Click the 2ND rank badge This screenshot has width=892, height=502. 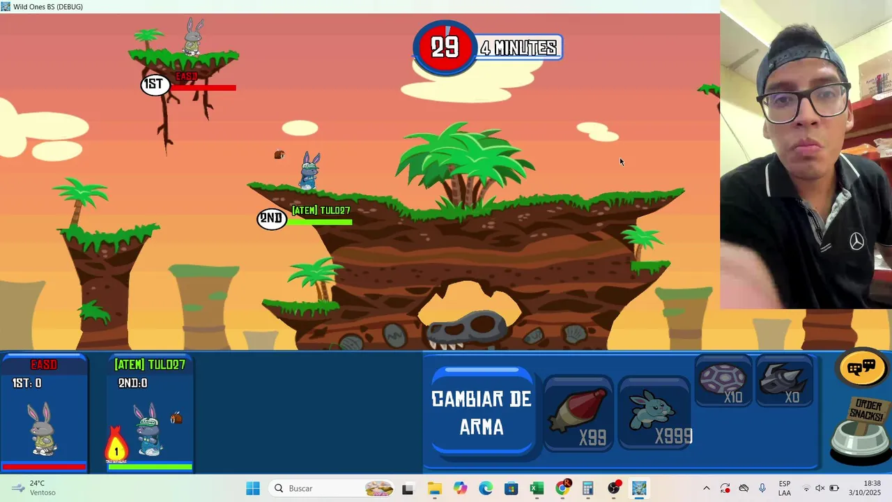pos(271,218)
